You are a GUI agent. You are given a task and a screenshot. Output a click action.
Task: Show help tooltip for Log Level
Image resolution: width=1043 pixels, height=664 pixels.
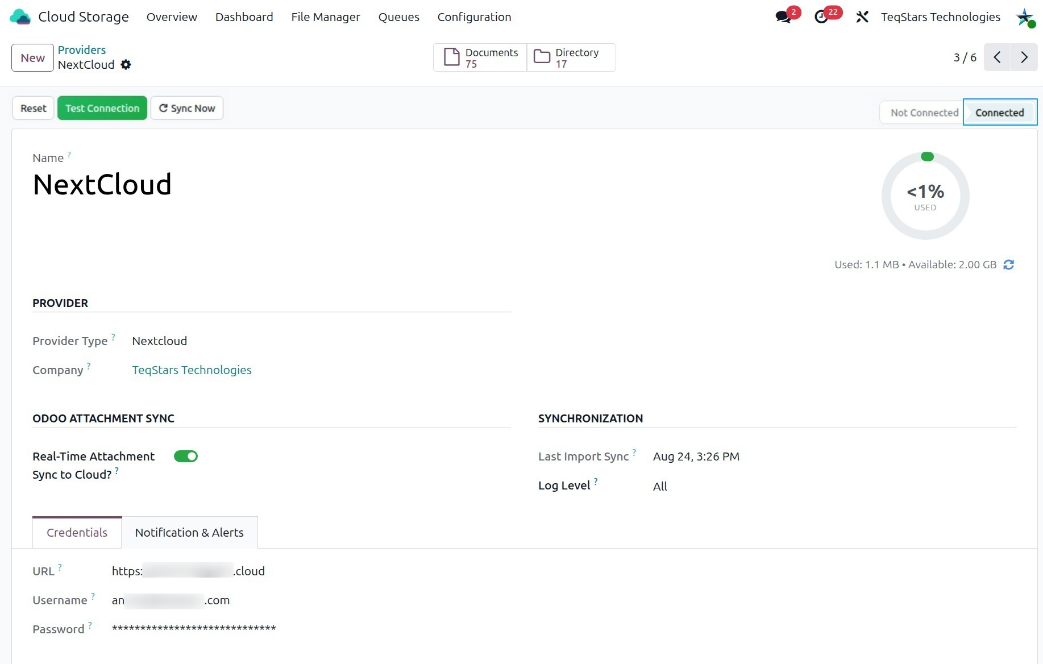click(596, 482)
